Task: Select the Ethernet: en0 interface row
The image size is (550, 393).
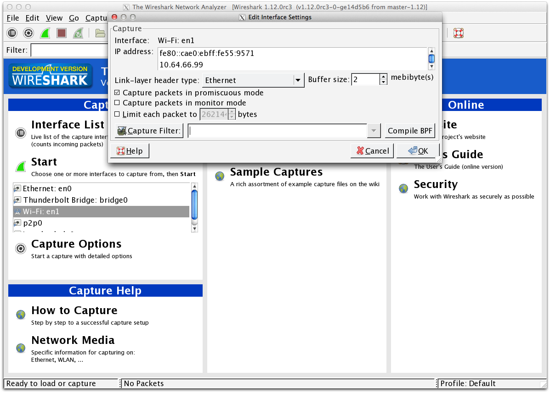Action: coord(102,188)
